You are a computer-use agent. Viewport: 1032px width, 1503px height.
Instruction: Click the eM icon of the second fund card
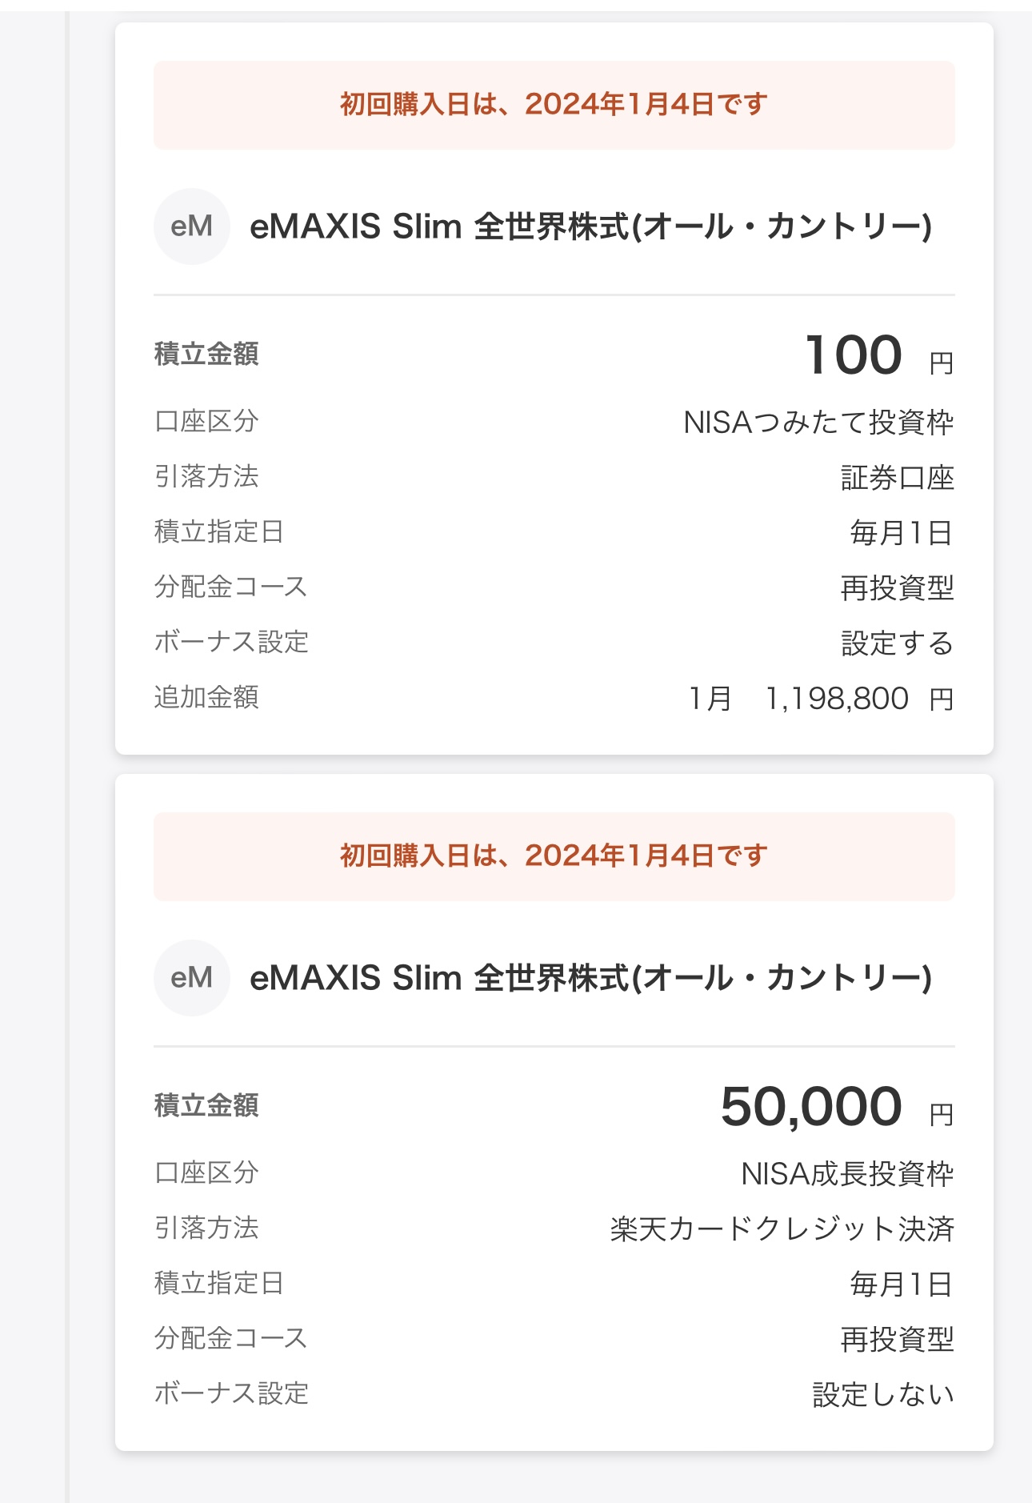point(192,978)
